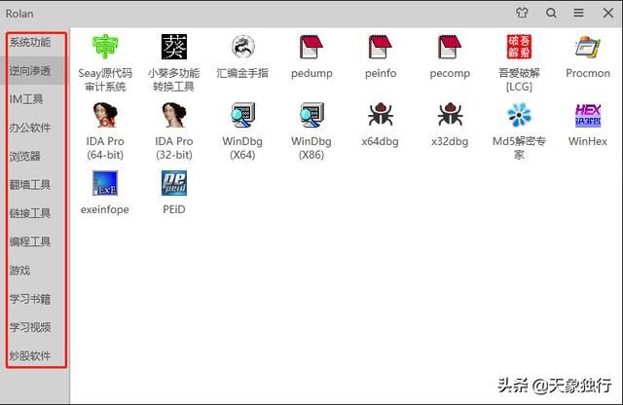Screen dimensions: 623x405
Task: Click the skin (shirt) icon in title bar
Action: pos(522,13)
